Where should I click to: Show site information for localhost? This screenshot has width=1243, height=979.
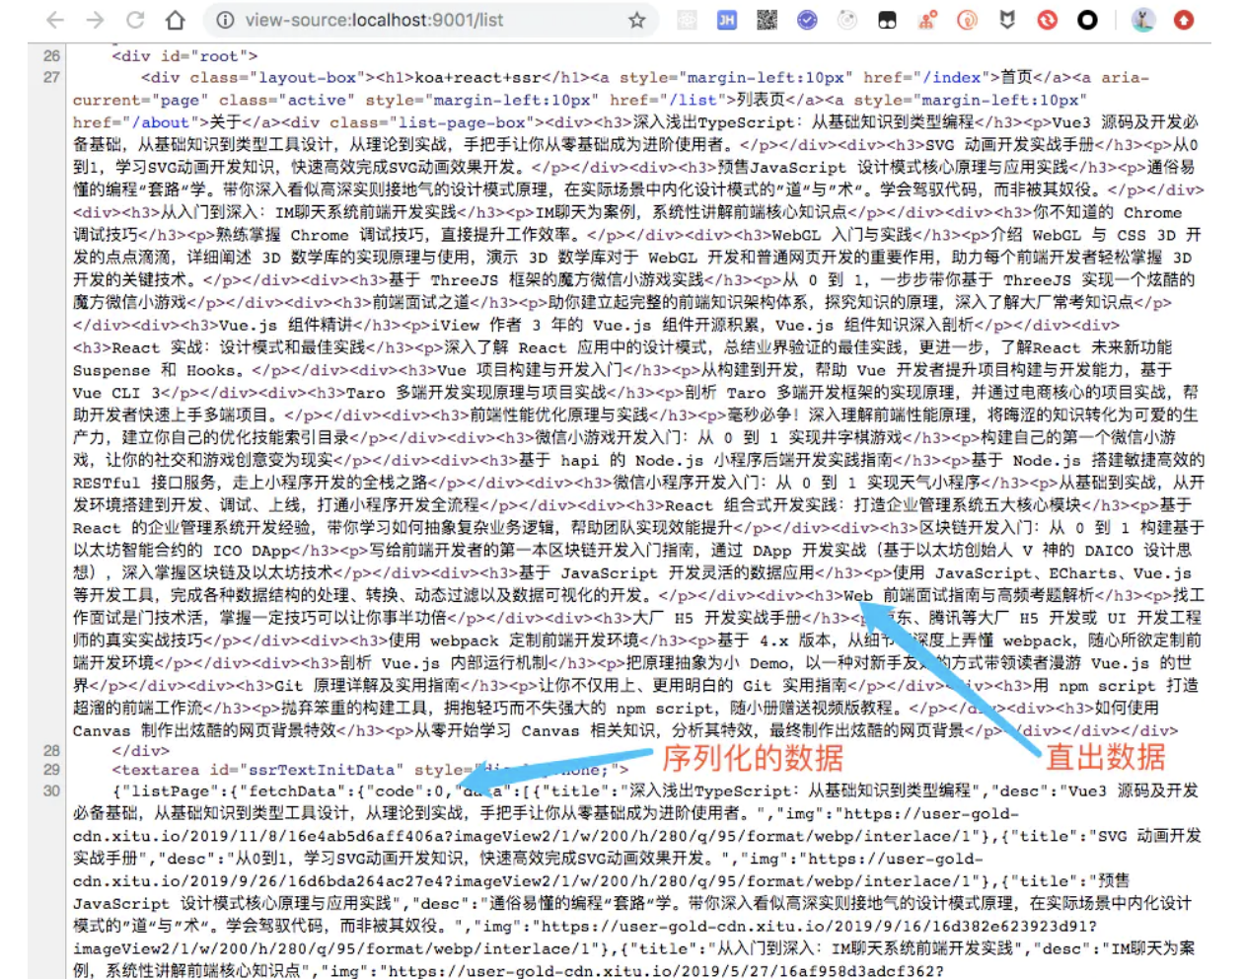225,20
